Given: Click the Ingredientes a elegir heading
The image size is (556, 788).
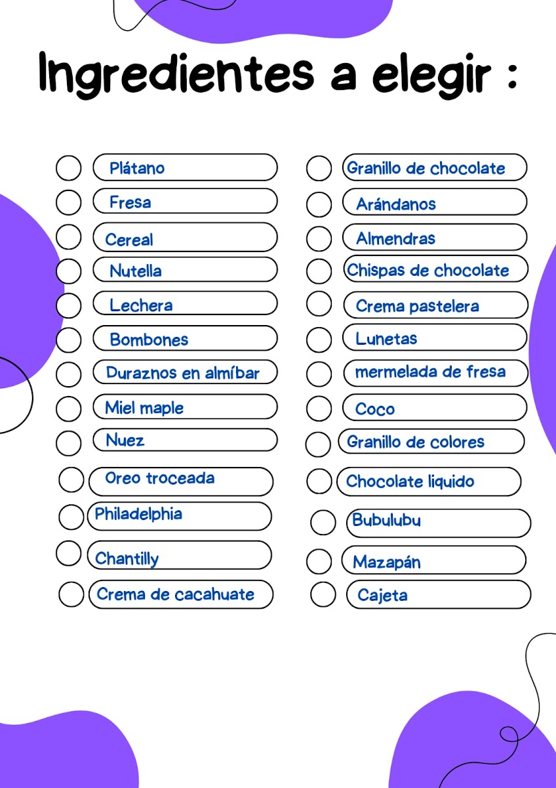Looking at the screenshot, I should click(x=278, y=74).
